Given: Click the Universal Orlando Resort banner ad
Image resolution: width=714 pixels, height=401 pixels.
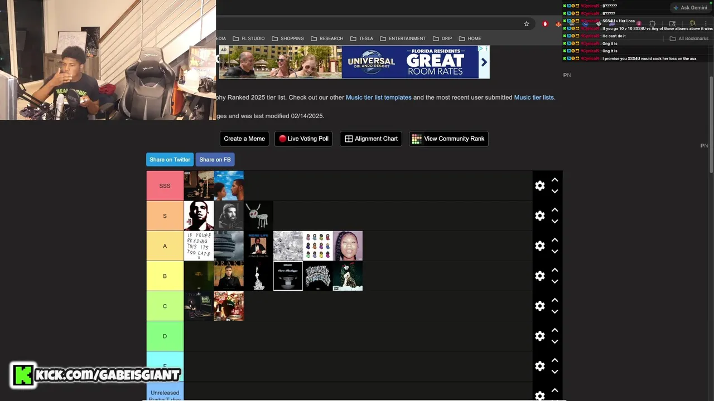Looking at the screenshot, I should click(x=354, y=62).
